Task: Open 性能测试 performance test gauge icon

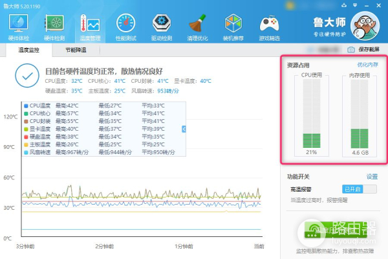Action: pyautogui.click(x=125, y=23)
